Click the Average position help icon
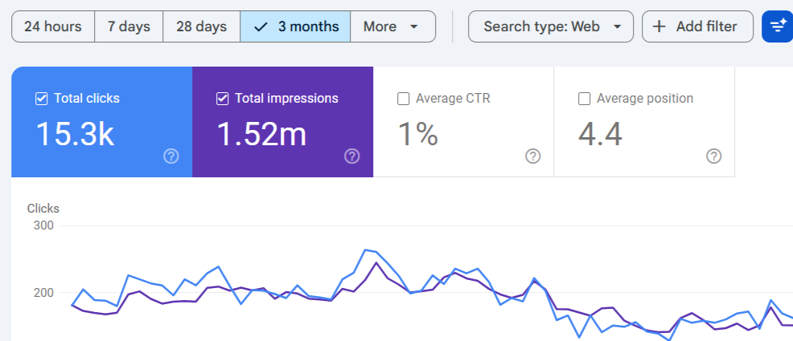The image size is (793, 341). coord(713,156)
